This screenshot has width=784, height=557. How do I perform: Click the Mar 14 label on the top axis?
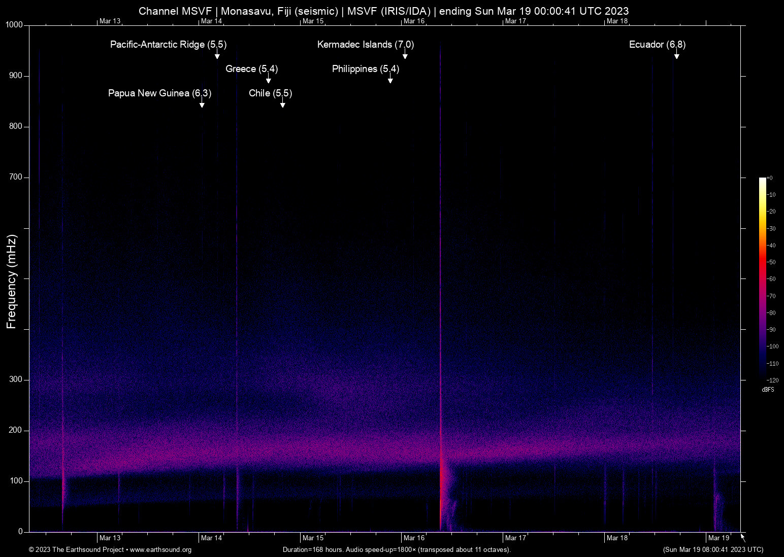211,21
